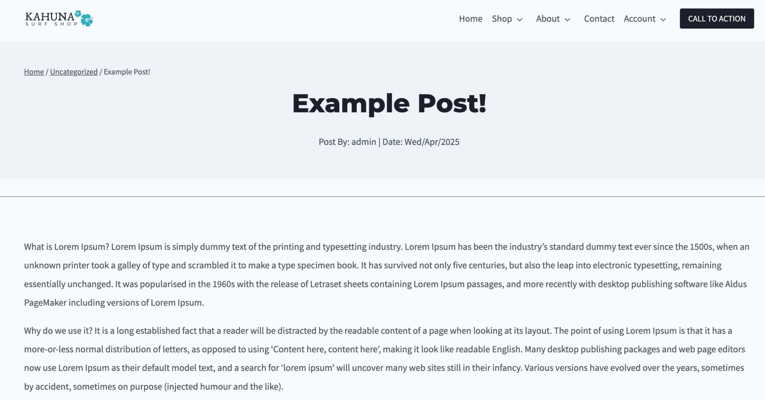
Task: Open the Home navigation item
Action: [x=471, y=19]
